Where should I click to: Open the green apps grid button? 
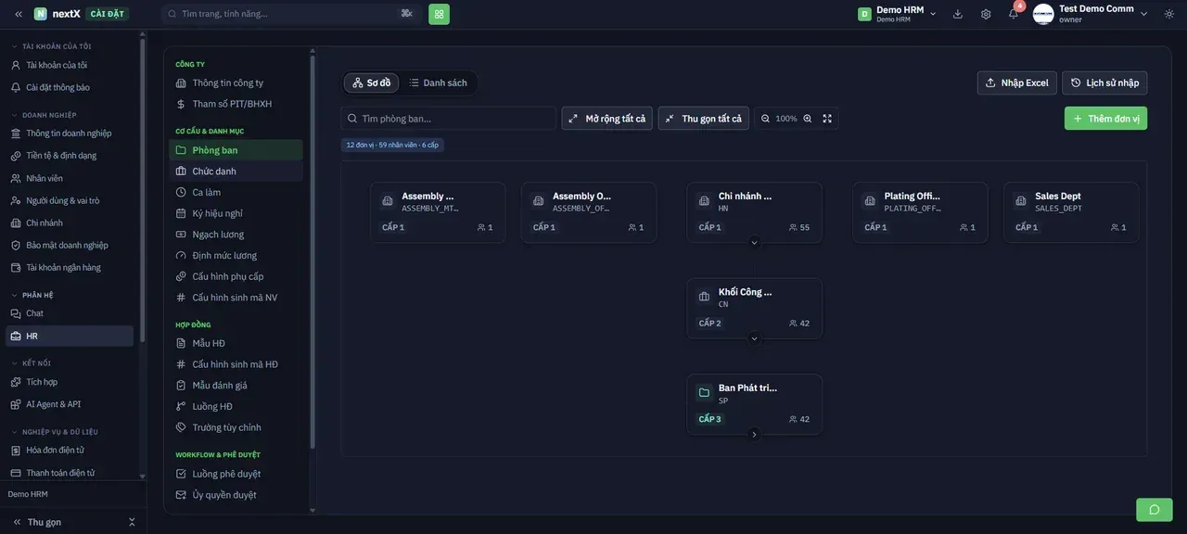[x=439, y=14]
